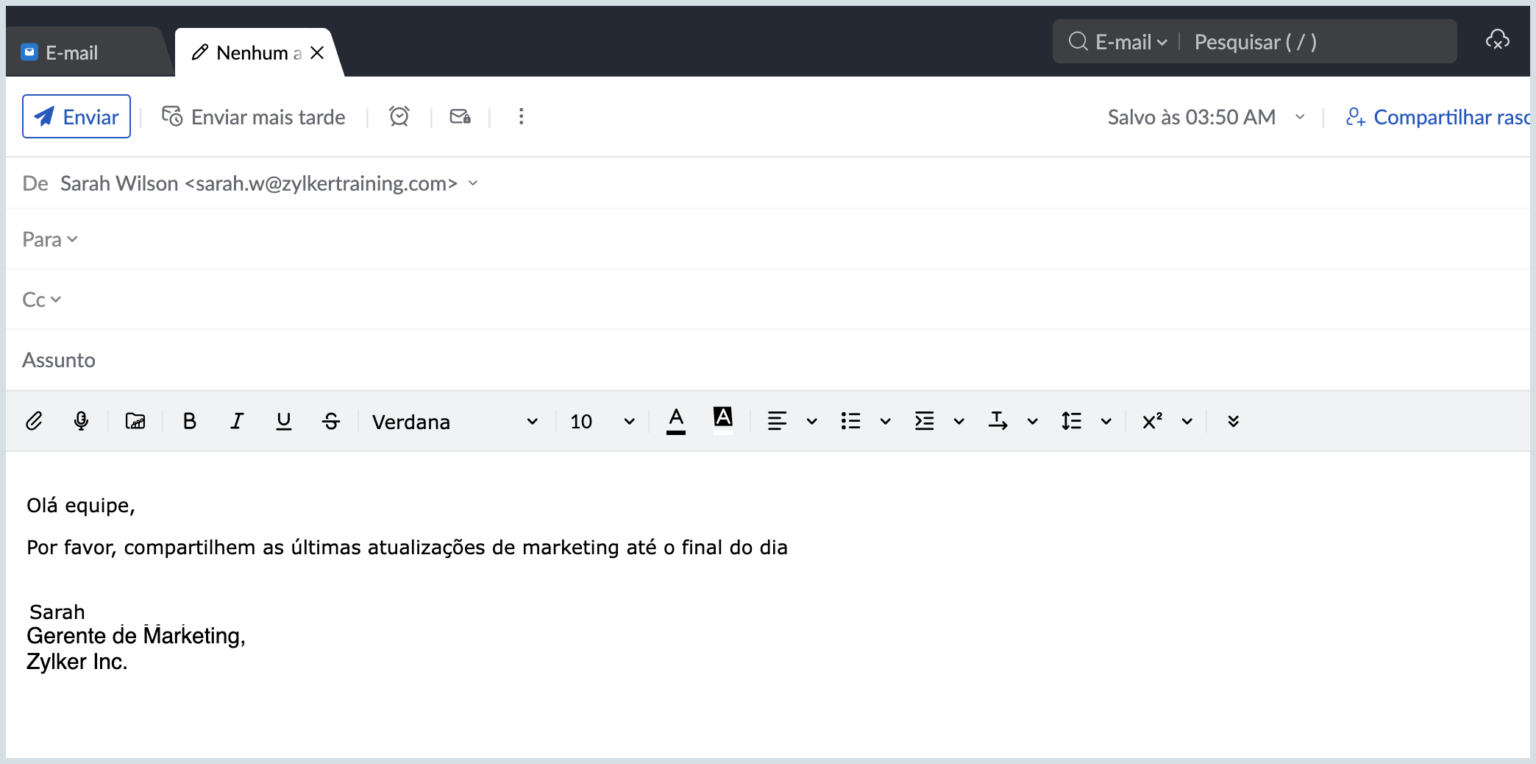Screen dimensions: 1536x764
Task: Expand more formatting options double chevron
Action: (1233, 421)
